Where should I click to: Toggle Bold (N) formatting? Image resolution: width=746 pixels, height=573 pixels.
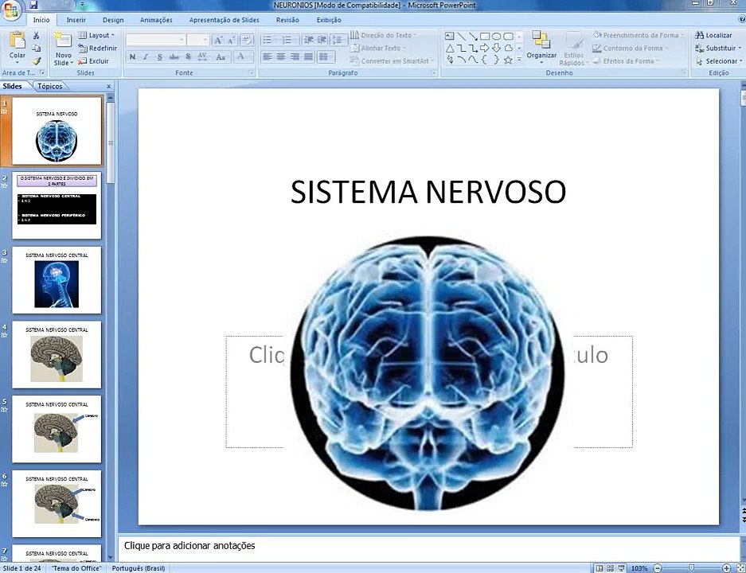tap(132, 57)
